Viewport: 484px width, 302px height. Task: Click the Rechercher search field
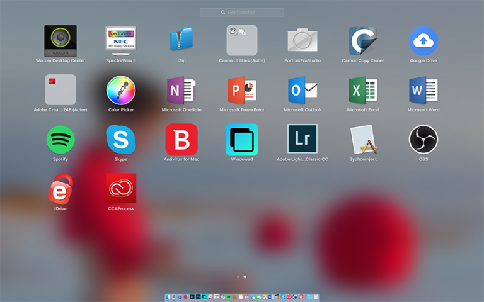click(x=242, y=13)
